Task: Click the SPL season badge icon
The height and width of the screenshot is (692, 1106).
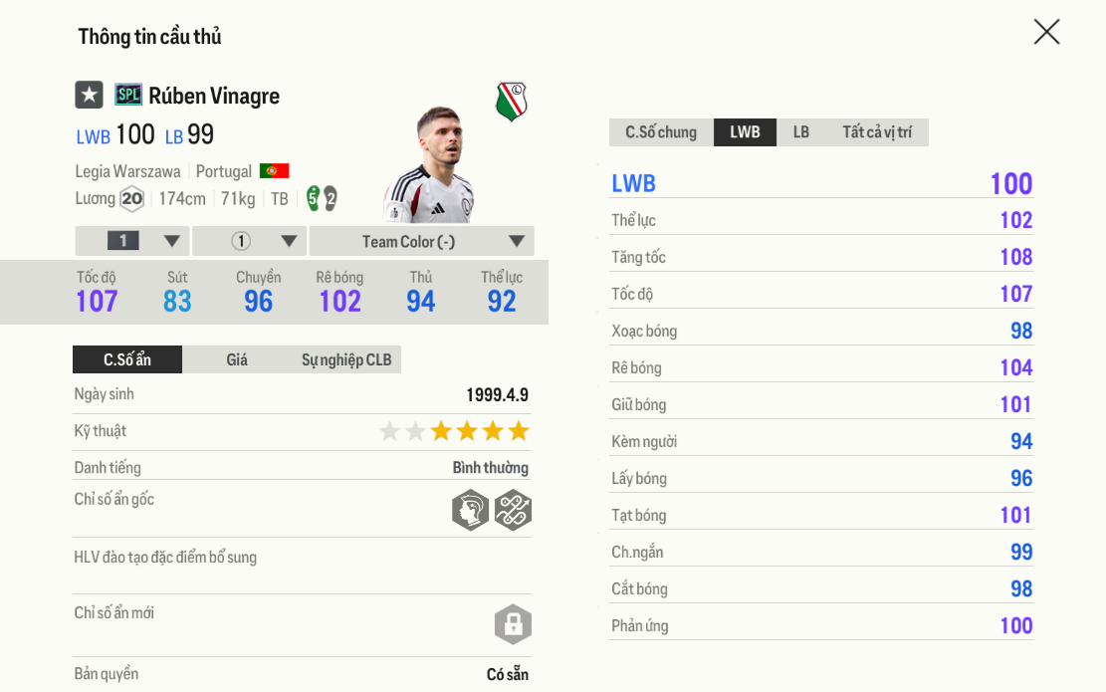Action: (128, 95)
